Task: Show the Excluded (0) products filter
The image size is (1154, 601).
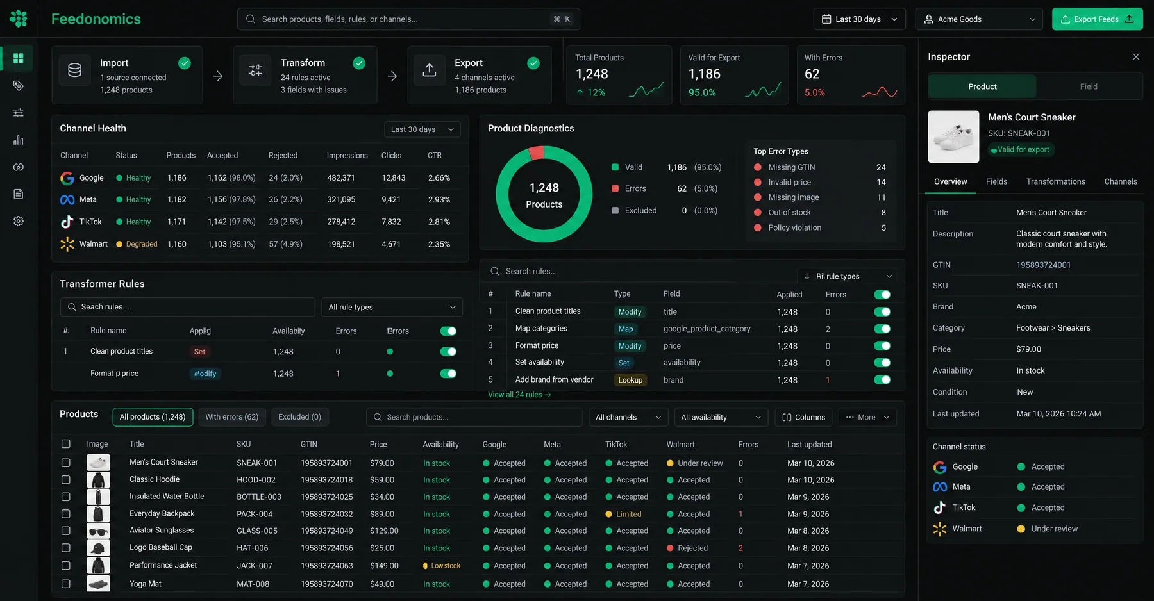Action: tap(299, 417)
